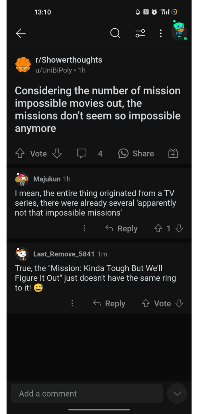Tap the jump-to-next-comment chevron button
Image resolution: width=198 pixels, height=414 pixels.
pyautogui.click(x=177, y=394)
